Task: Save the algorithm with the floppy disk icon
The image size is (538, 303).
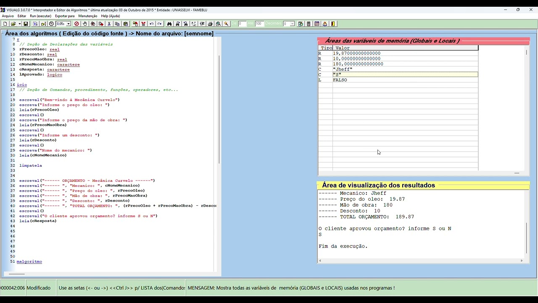Action: click(26, 24)
